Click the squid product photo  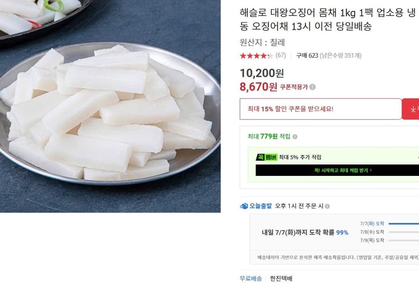110,106
